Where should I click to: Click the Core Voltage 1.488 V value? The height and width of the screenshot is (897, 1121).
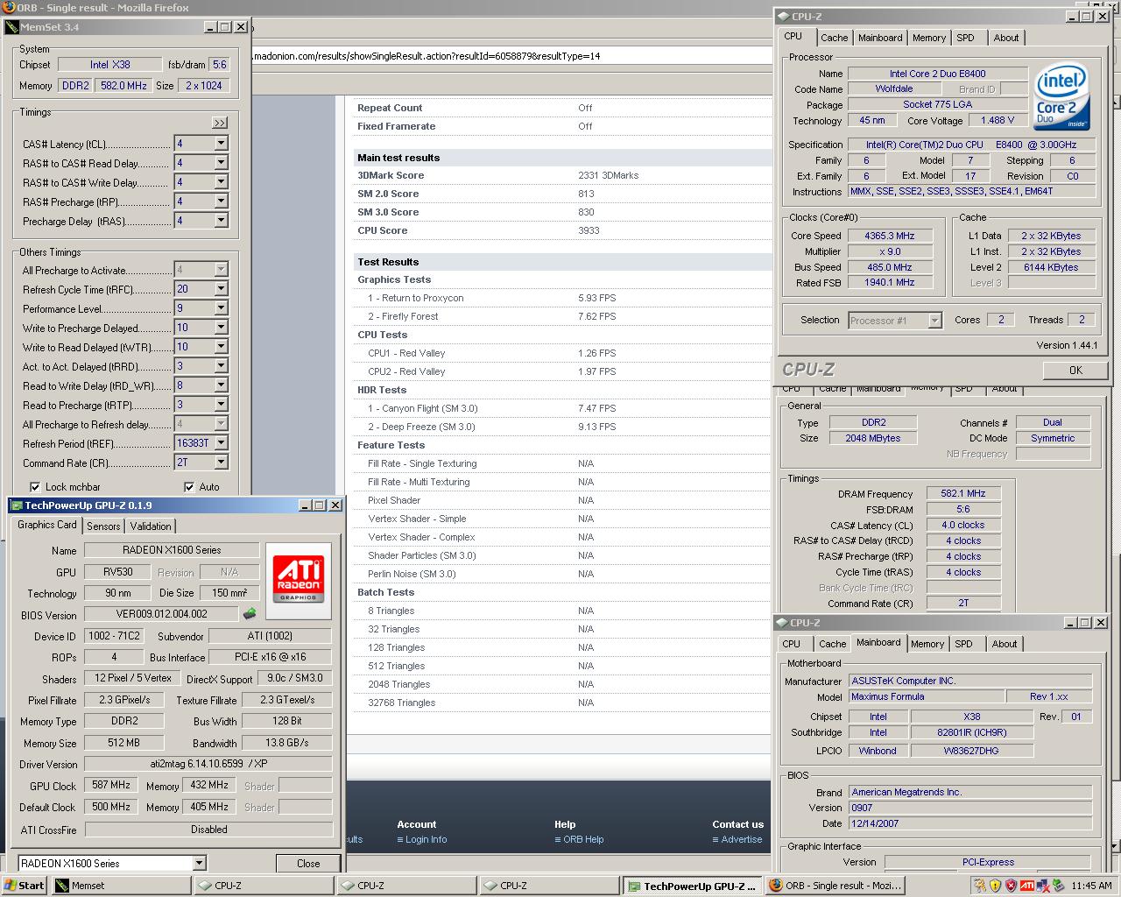(997, 121)
